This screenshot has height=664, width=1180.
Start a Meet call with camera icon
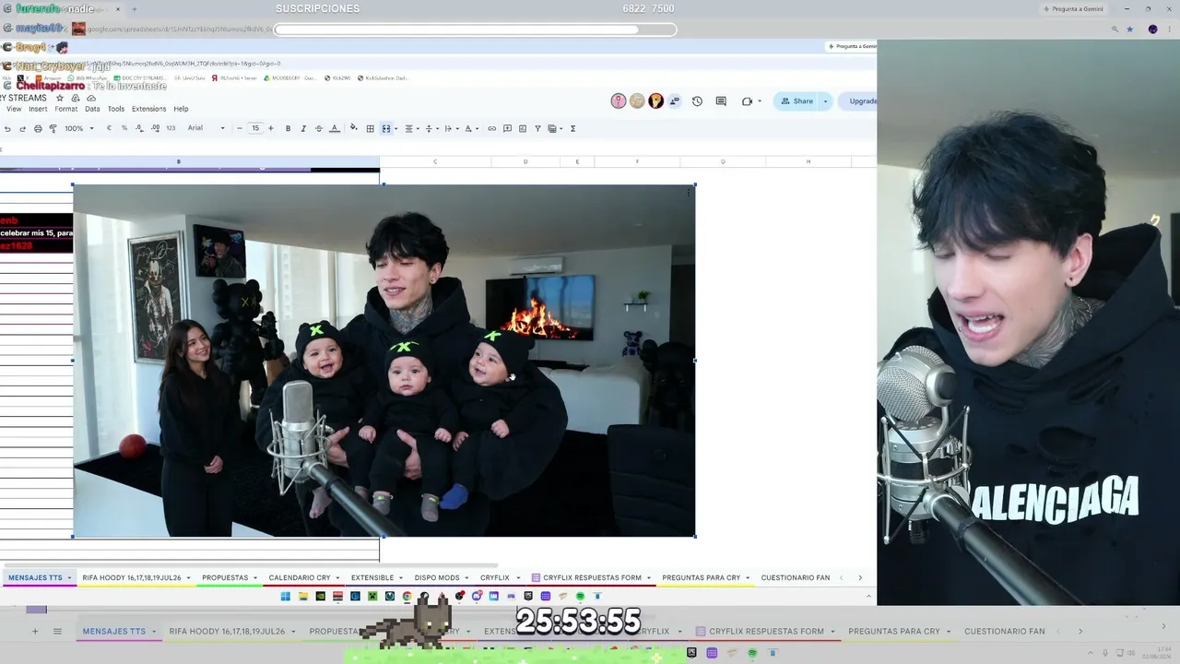[747, 101]
